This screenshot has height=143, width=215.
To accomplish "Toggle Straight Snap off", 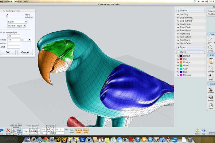I will coord(78,131).
